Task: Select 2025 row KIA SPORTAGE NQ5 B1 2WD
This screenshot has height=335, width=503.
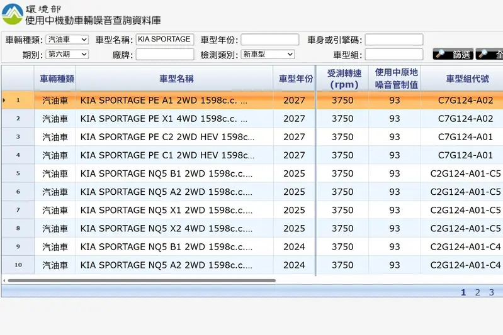Action: (252, 173)
